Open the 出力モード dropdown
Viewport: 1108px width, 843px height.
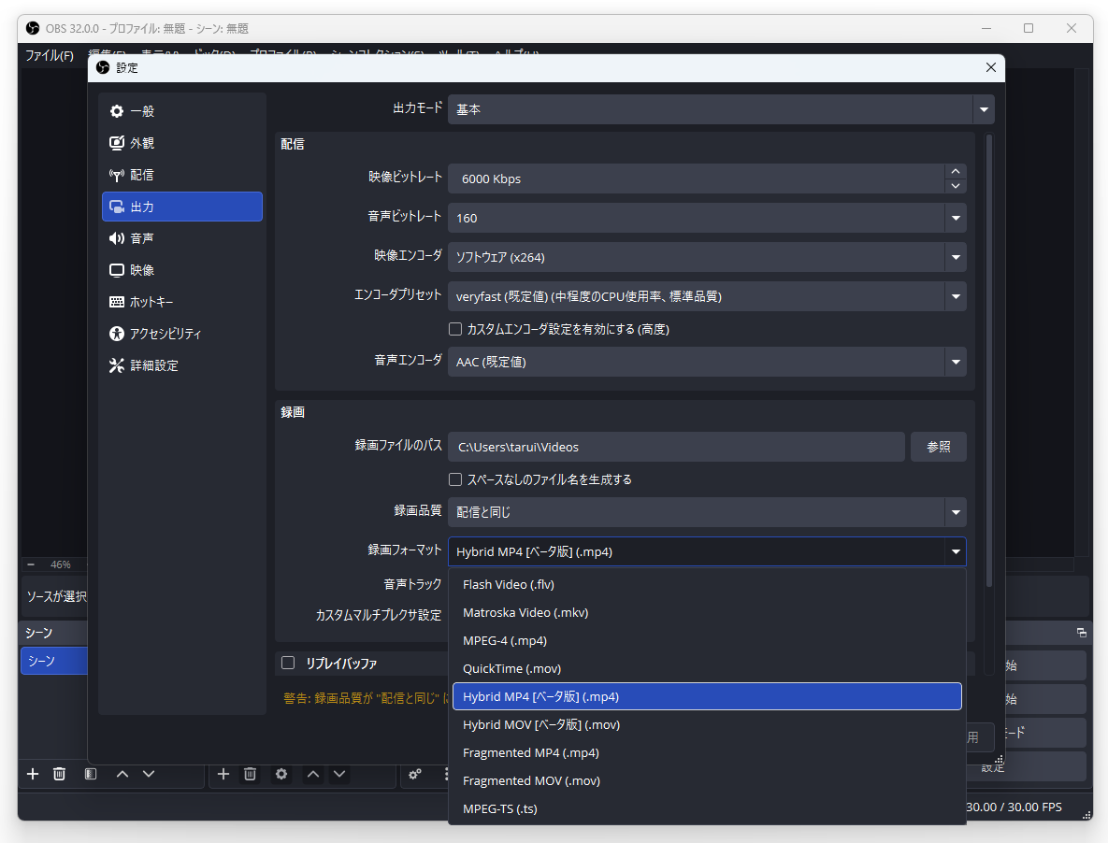[x=983, y=109]
